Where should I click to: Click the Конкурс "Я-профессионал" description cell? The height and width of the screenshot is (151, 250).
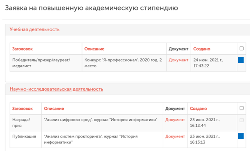(x=123, y=63)
